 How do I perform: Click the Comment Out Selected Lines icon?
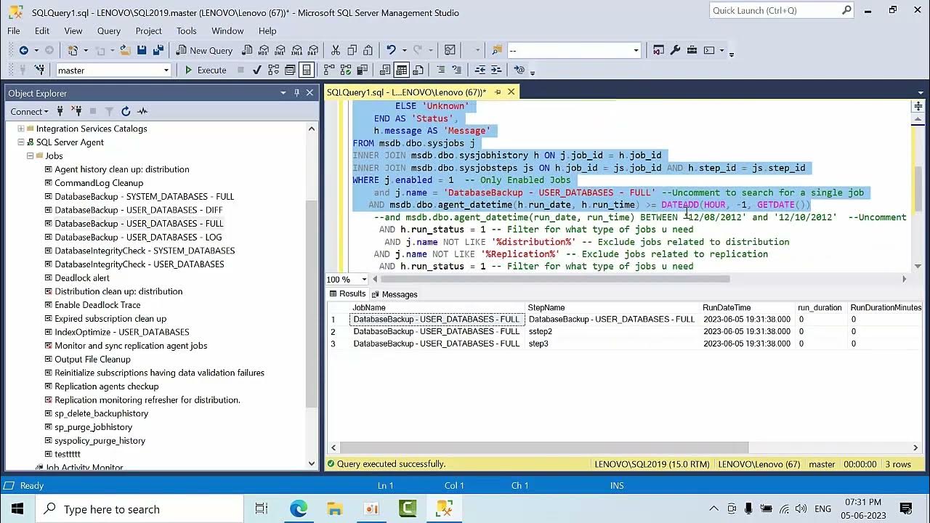440,70
